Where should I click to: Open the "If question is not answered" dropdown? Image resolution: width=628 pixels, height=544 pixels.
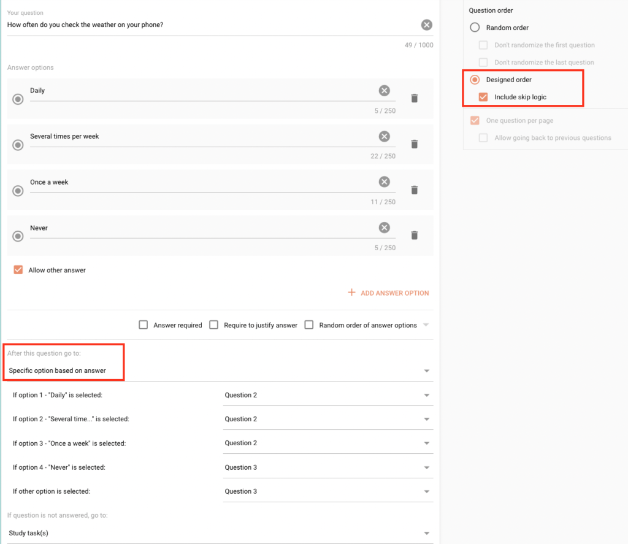pyautogui.click(x=427, y=532)
